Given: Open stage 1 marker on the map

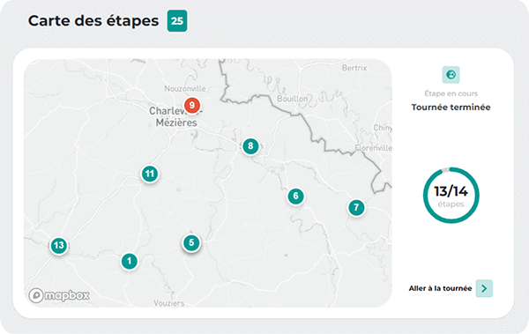Looking at the screenshot, I should point(130,261).
